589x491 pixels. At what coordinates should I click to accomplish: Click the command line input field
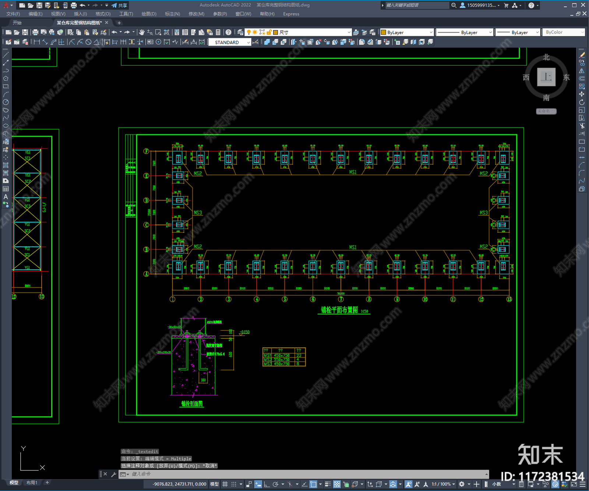click(x=307, y=474)
